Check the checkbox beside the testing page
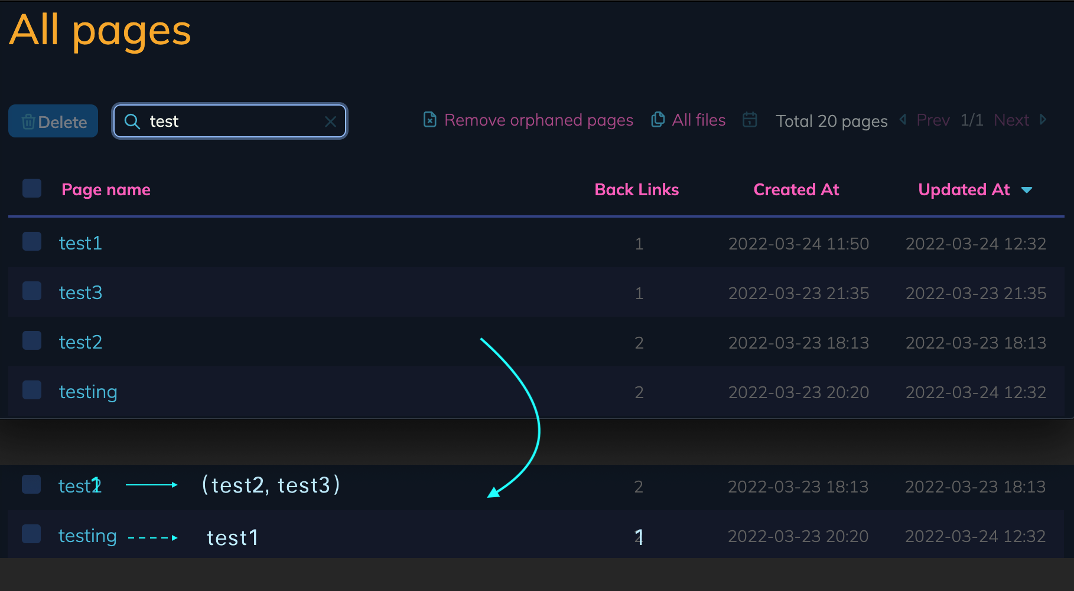 click(x=31, y=390)
